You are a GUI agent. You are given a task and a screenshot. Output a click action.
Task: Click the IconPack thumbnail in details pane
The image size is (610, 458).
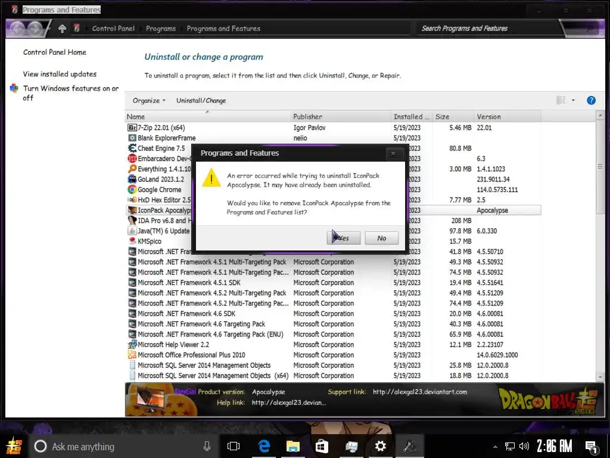[x=151, y=400]
